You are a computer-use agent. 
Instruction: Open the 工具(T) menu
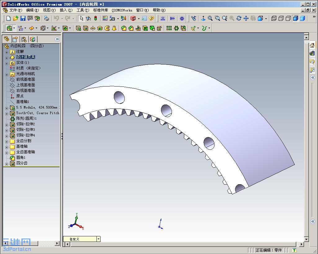(x=83, y=10)
